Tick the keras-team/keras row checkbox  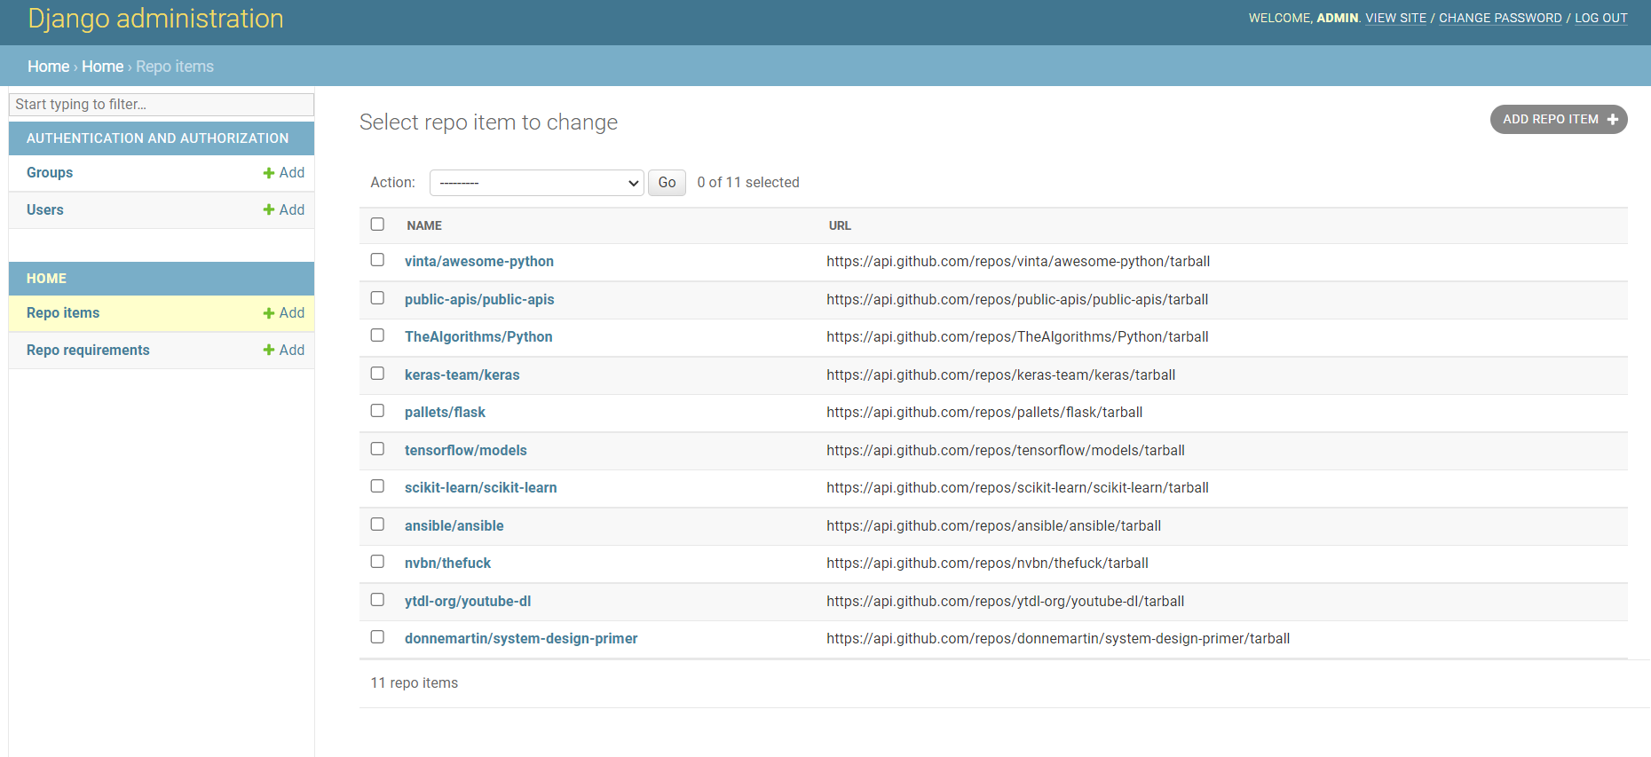(x=377, y=374)
